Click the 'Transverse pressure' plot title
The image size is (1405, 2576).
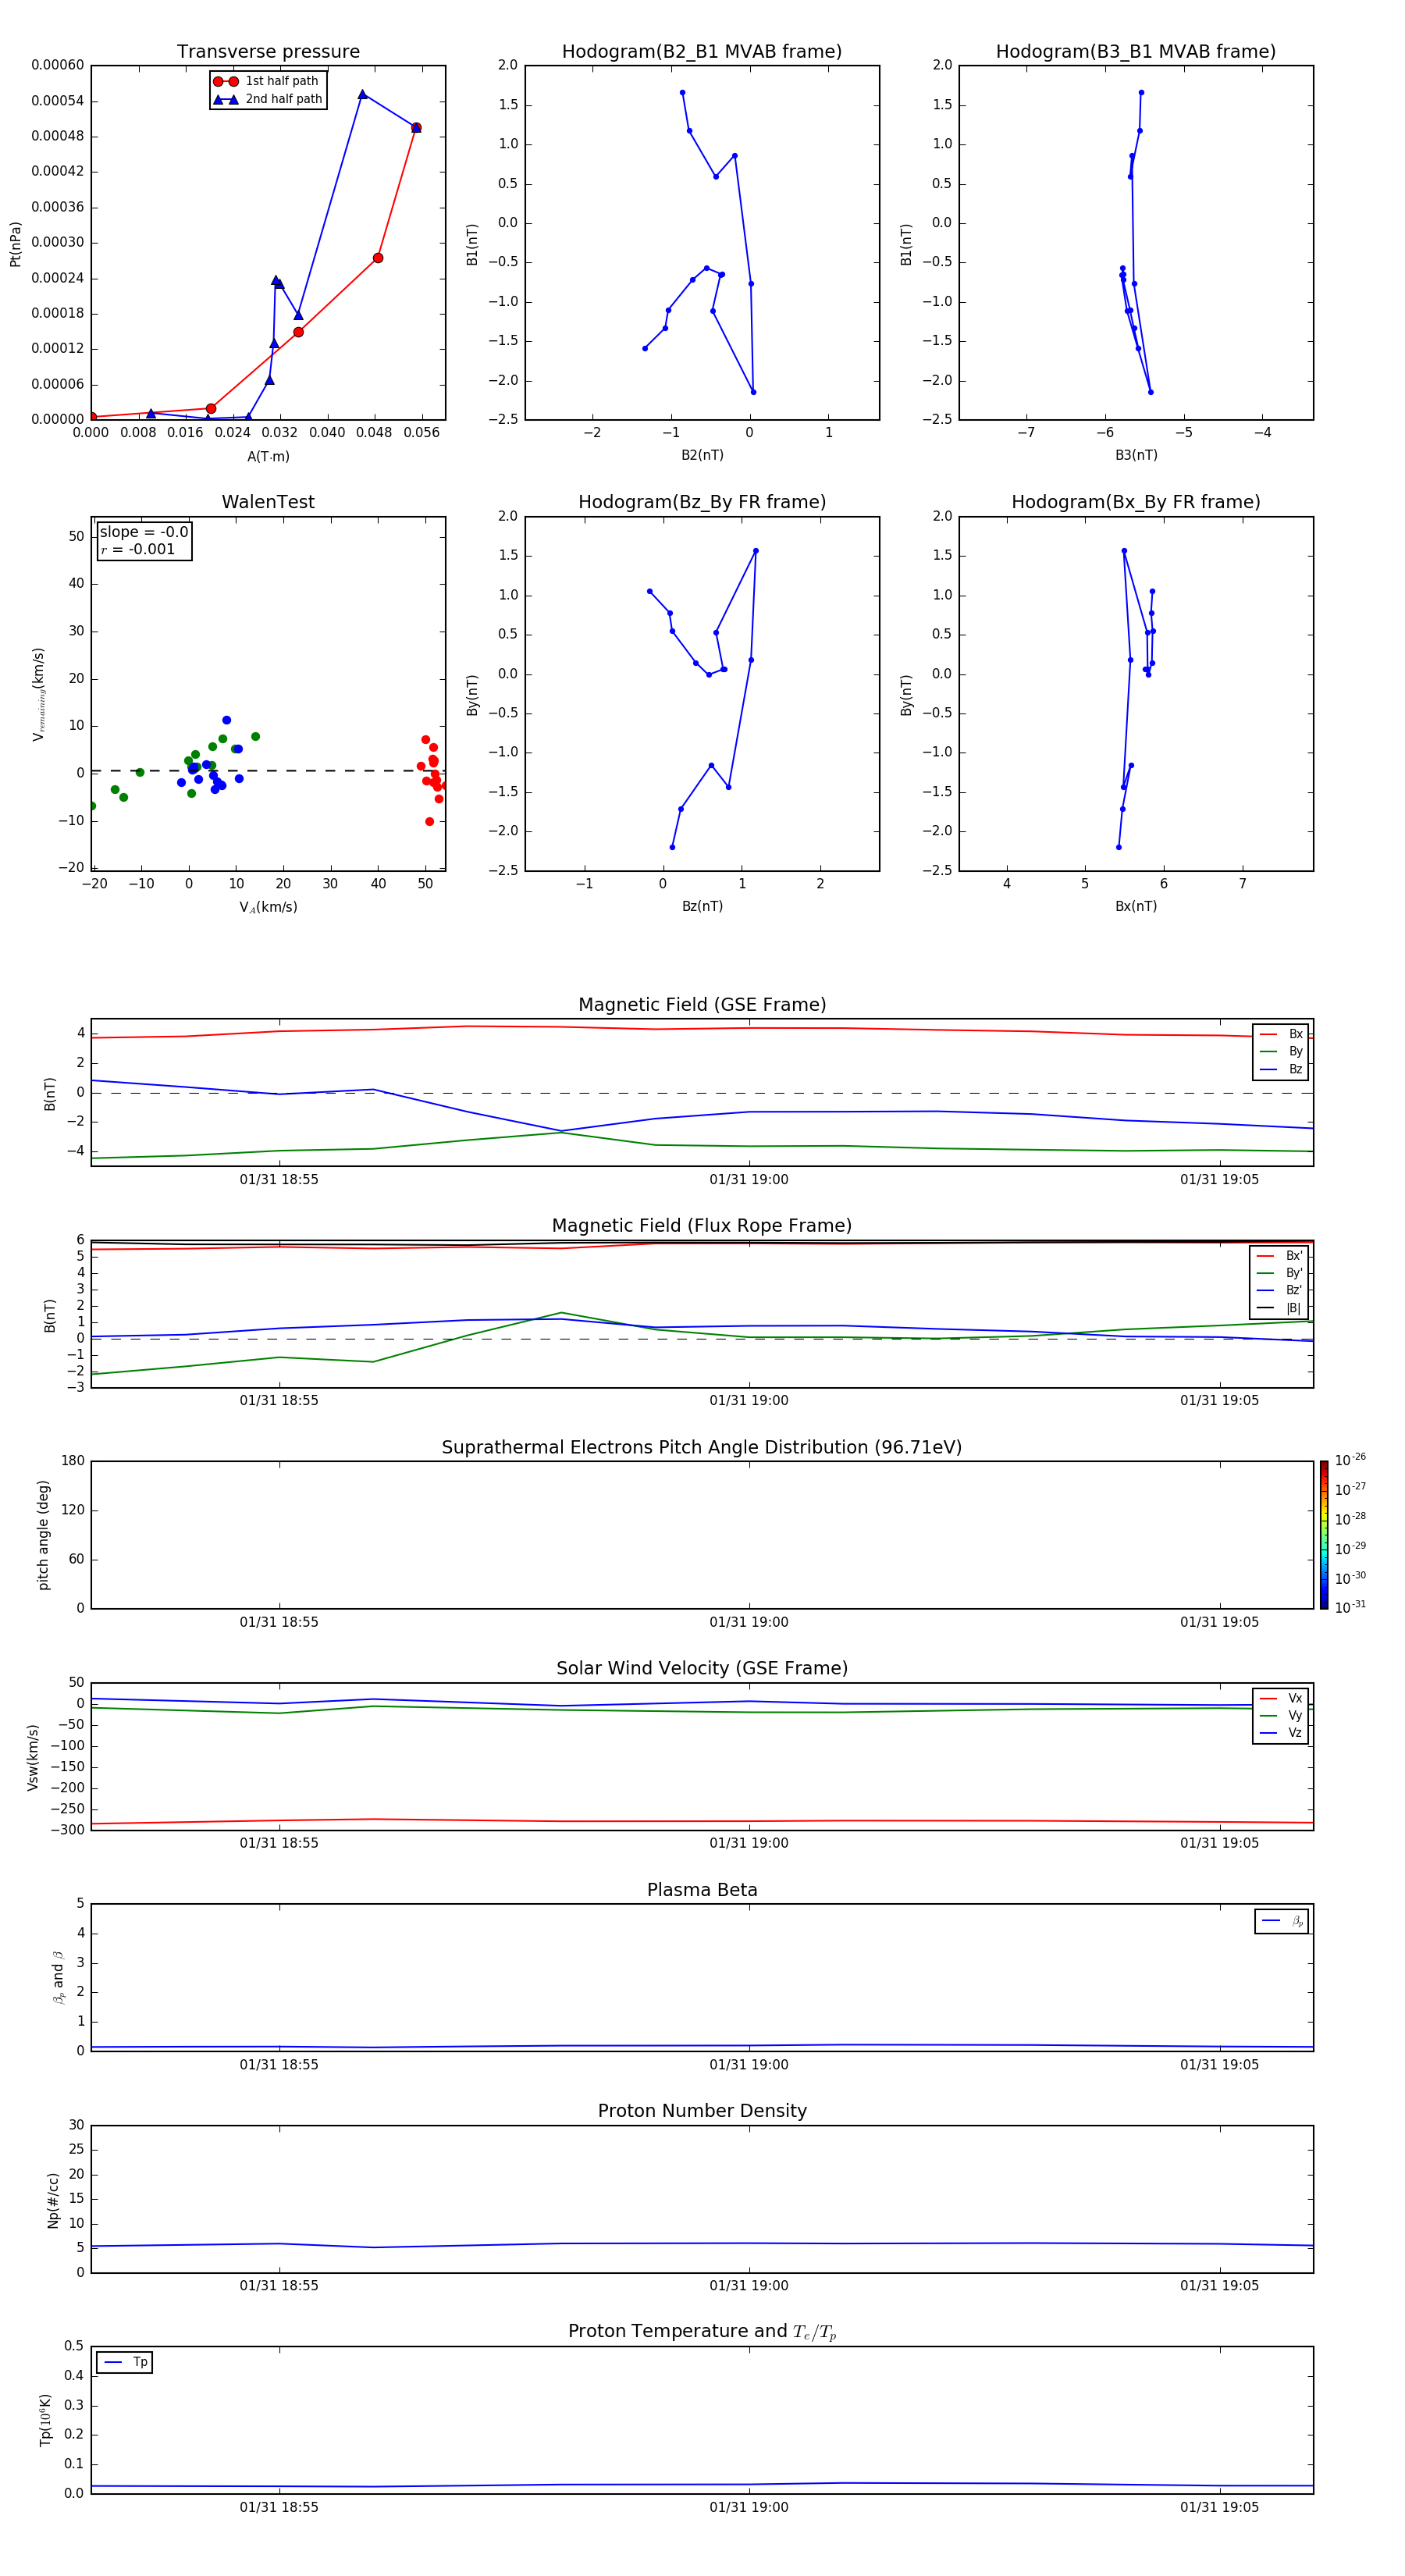[x=268, y=51]
